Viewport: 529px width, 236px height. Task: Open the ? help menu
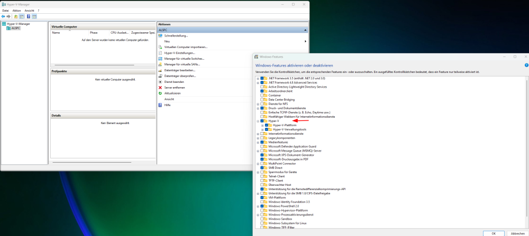point(39,11)
